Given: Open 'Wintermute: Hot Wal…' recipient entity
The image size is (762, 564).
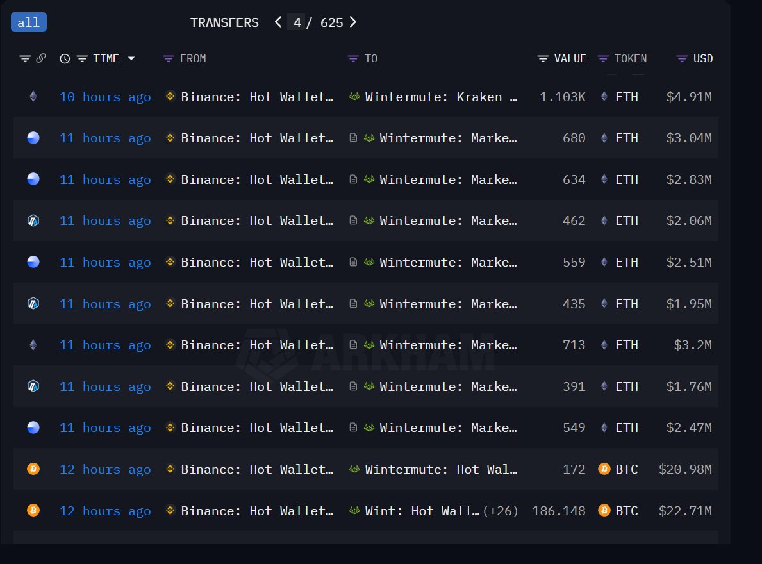Looking at the screenshot, I should [442, 470].
